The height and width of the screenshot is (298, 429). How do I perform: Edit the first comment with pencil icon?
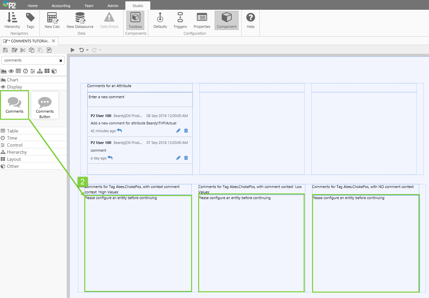(178, 131)
